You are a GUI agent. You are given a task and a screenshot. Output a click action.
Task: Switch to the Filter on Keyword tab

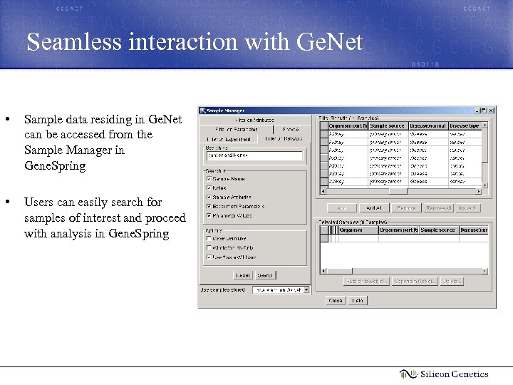pyautogui.click(x=284, y=139)
